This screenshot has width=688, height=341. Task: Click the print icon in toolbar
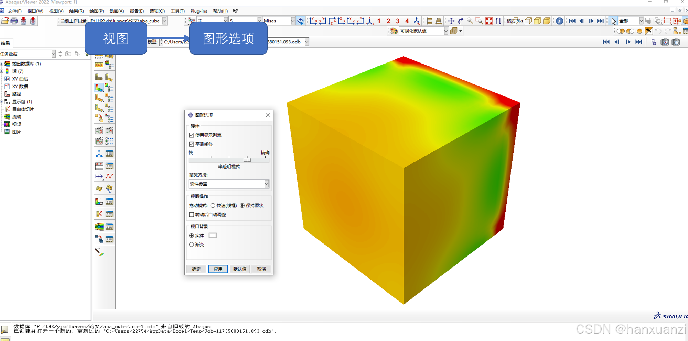(x=14, y=21)
